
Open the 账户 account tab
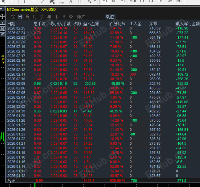pyautogui.click(x=81, y=17)
